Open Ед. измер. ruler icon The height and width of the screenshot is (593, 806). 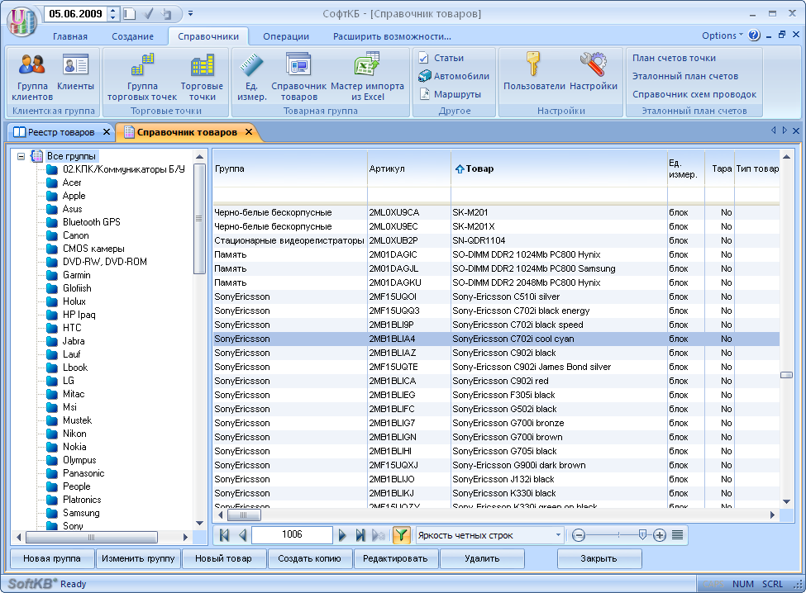(x=251, y=77)
